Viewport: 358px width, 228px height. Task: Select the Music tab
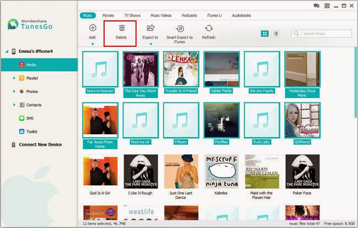tap(88, 15)
